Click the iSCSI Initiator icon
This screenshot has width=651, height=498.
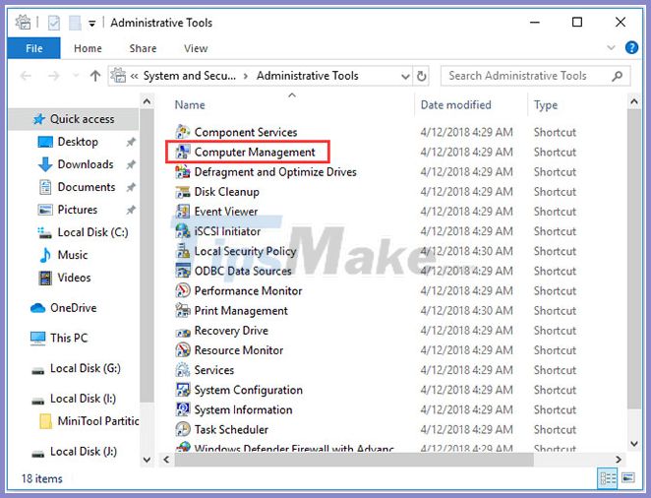coord(183,231)
